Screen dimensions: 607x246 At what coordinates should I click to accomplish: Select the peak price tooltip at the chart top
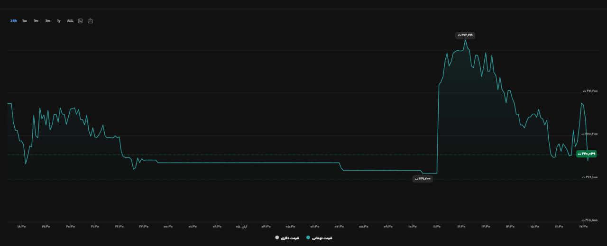pos(465,35)
